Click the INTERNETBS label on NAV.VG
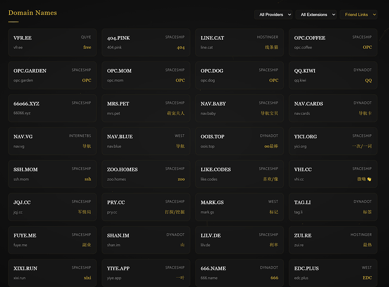 pos(80,136)
